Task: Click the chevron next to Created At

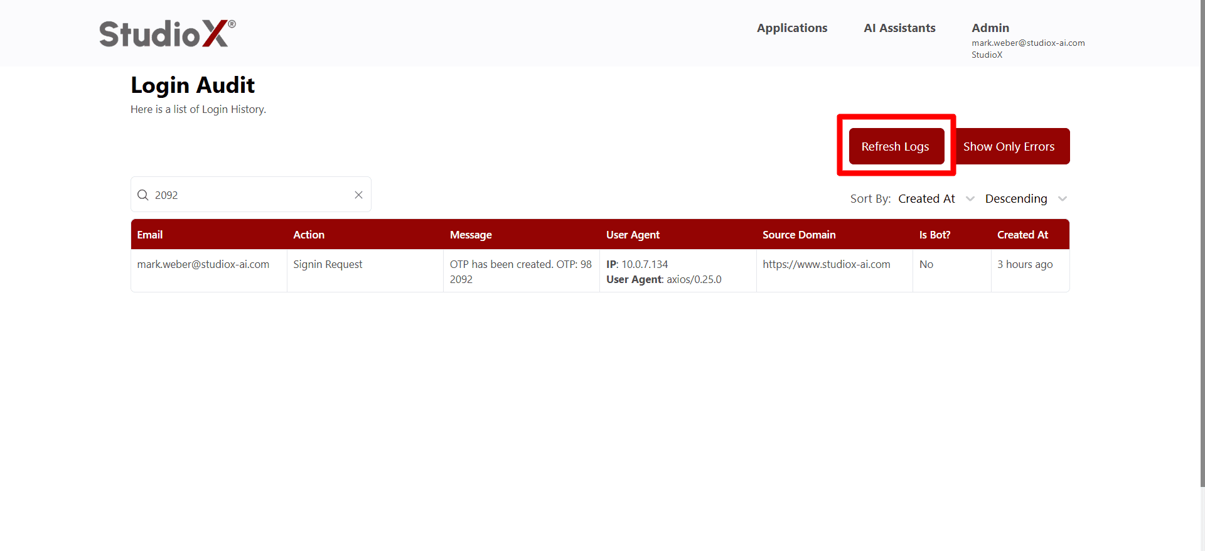Action: pyautogui.click(x=970, y=199)
